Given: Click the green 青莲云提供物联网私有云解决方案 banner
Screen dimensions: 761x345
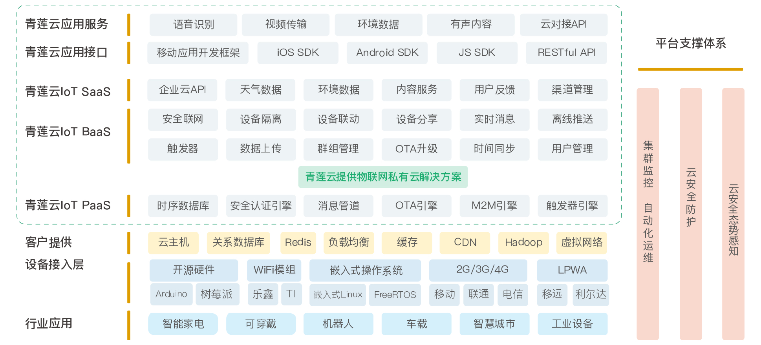Looking at the screenshot, I should (383, 177).
